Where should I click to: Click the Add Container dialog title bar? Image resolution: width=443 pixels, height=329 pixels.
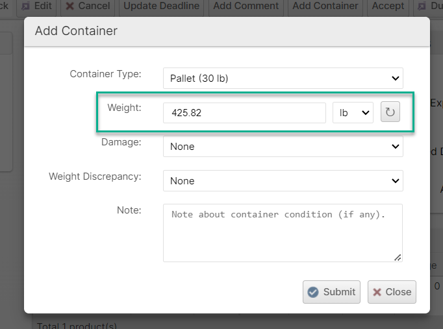[227, 31]
